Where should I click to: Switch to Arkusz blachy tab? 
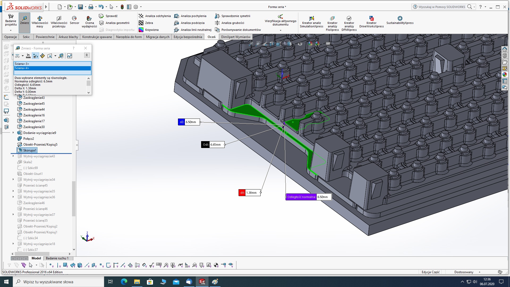(68, 37)
